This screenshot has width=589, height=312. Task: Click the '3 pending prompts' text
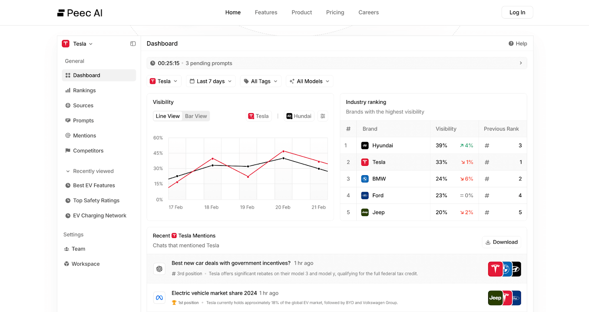click(x=209, y=63)
